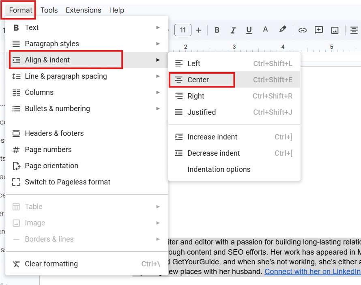Choose Page numbers option
Image resolution: width=361 pixels, height=285 pixels.
point(86,150)
